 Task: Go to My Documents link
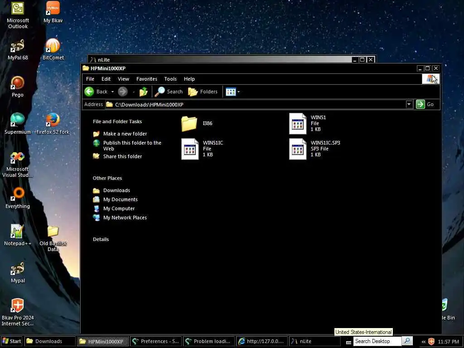115,199
